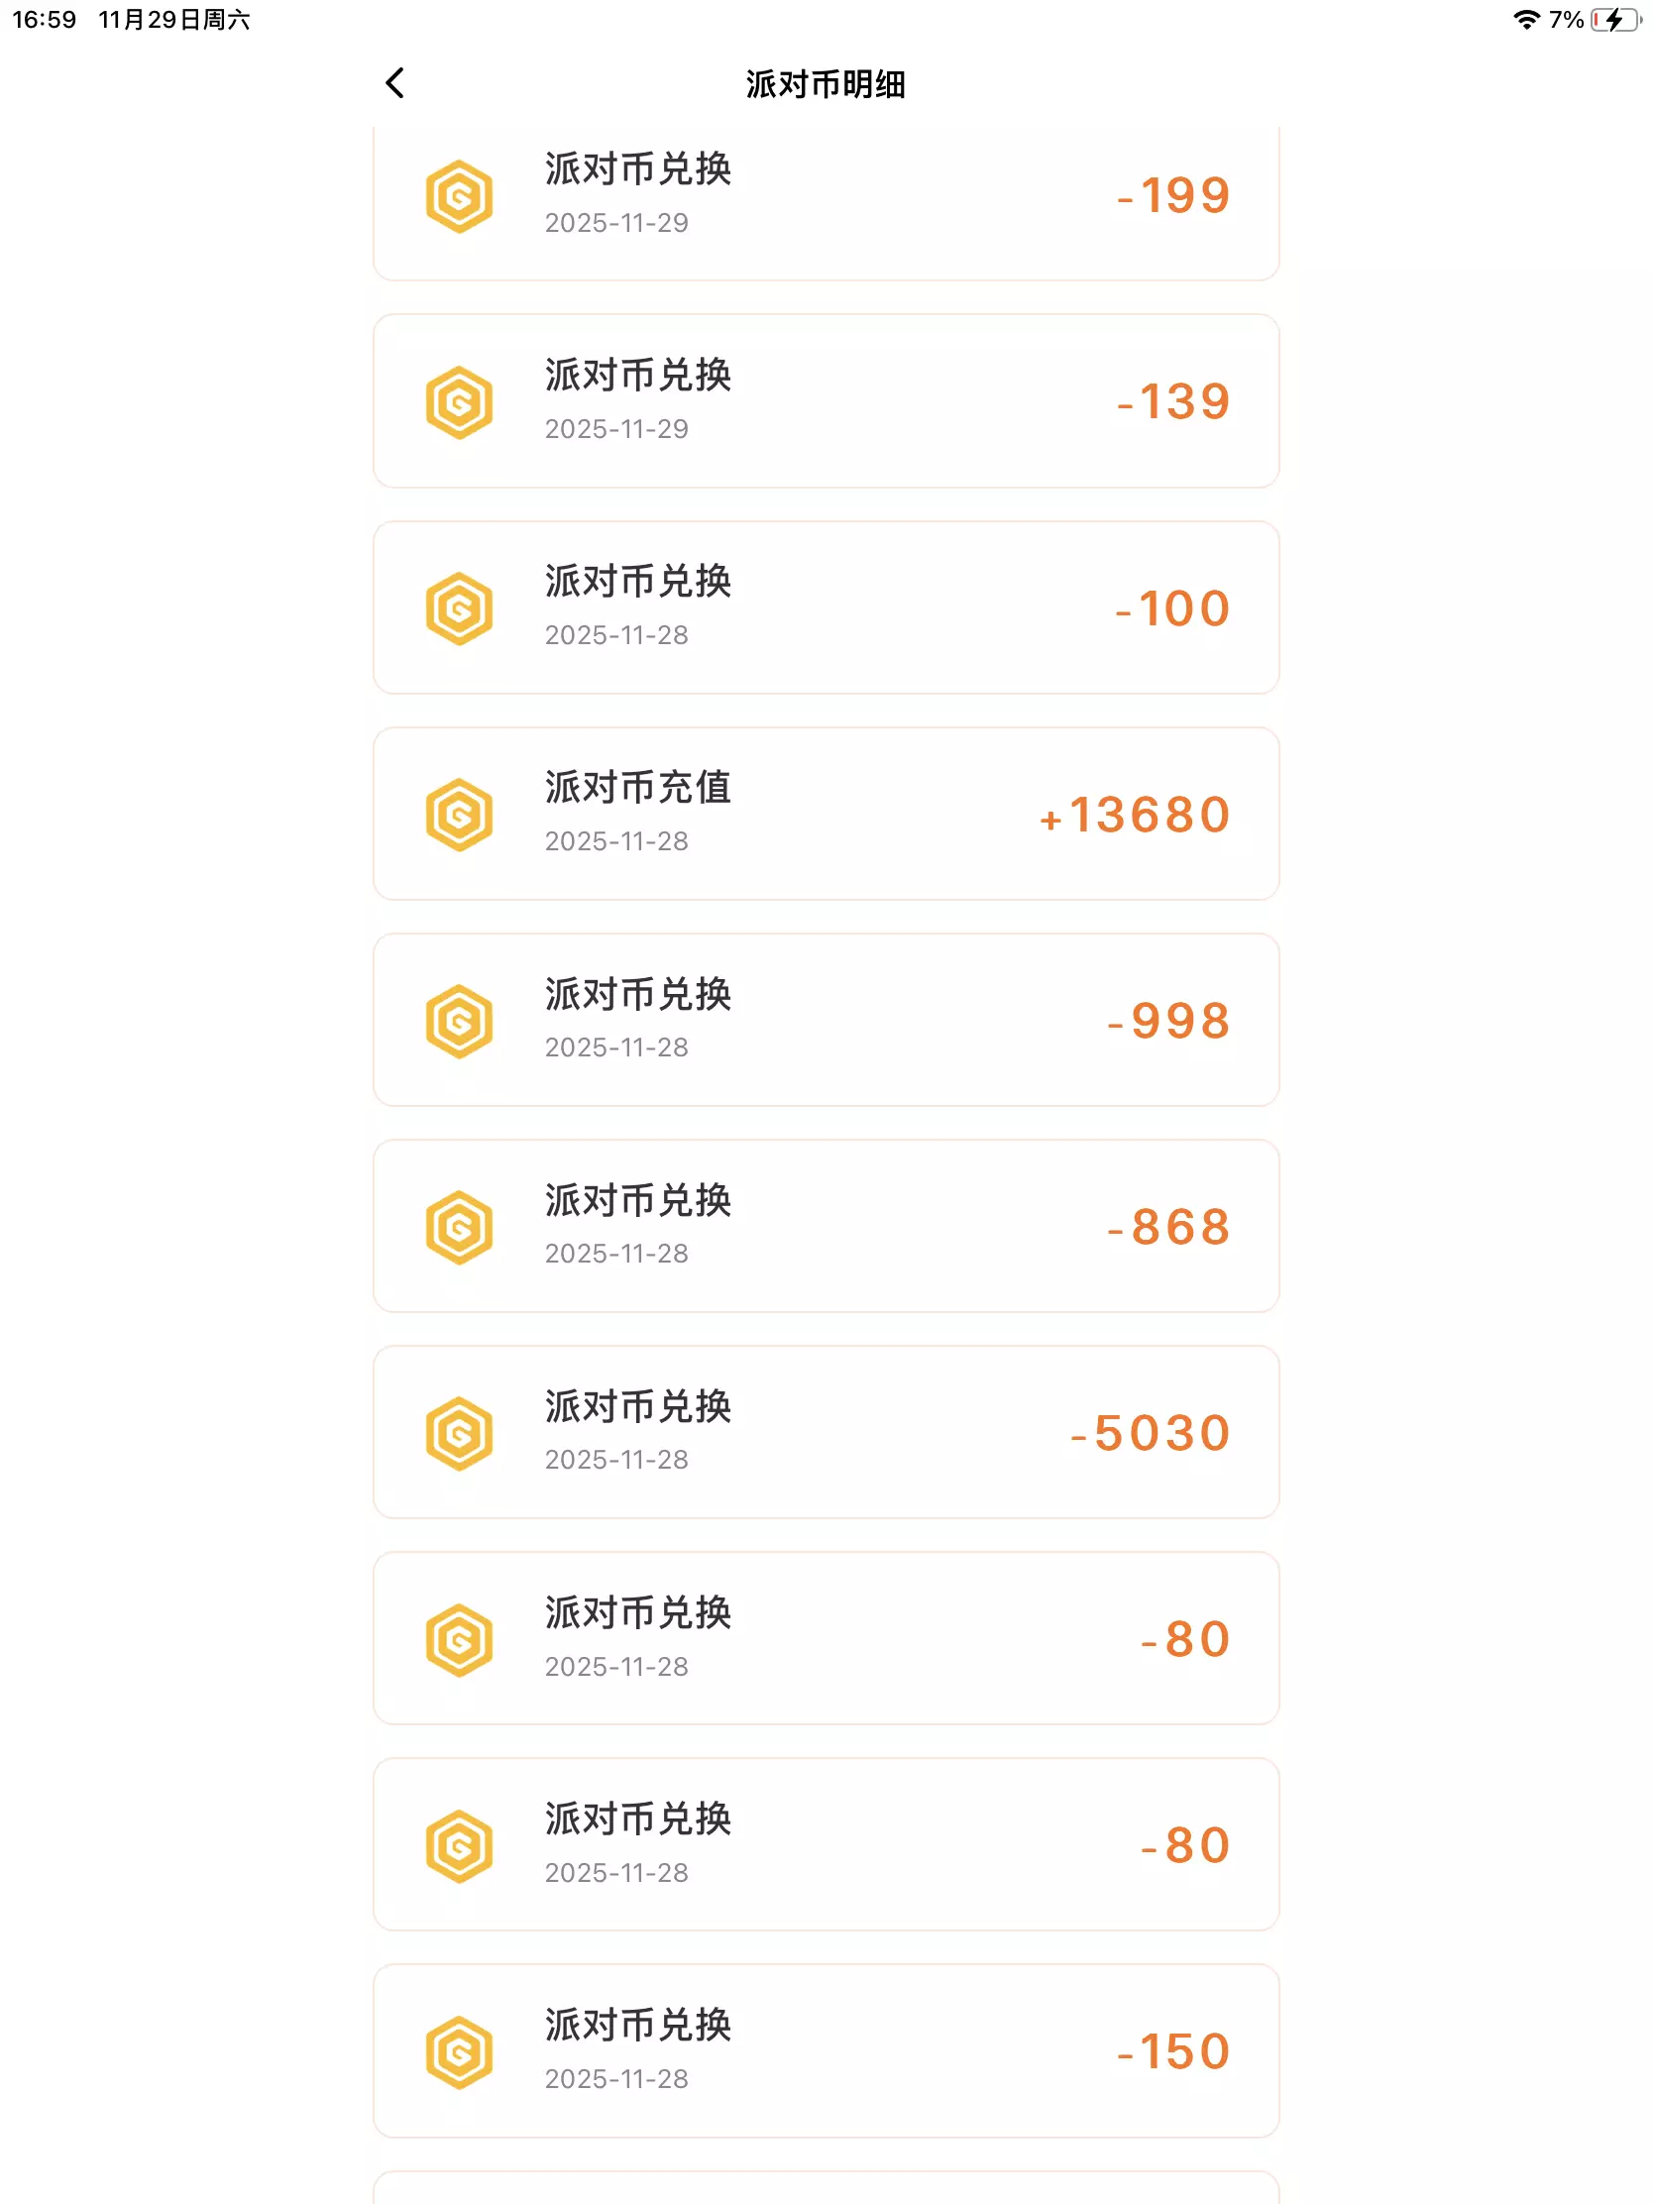Tap the 派对币明细 page title
Image resolution: width=1653 pixels, height=2204 pixels.
(825, 84)
